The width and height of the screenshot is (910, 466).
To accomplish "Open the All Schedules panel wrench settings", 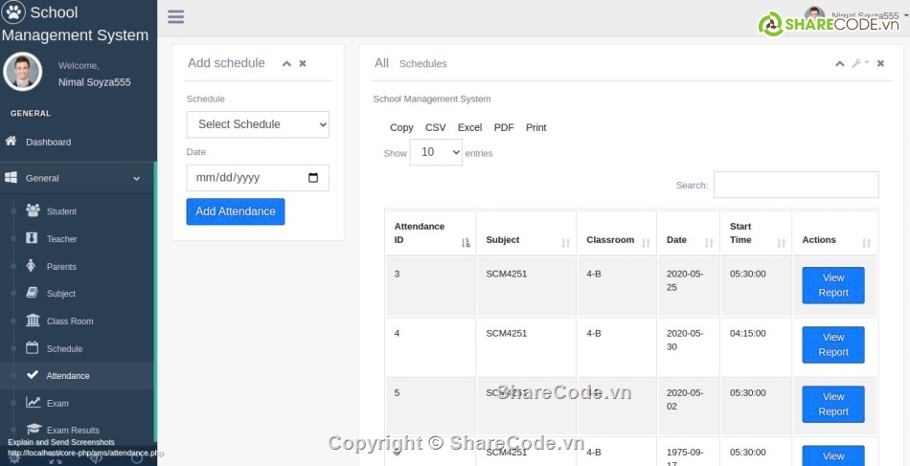I will (x=857, y=63).
